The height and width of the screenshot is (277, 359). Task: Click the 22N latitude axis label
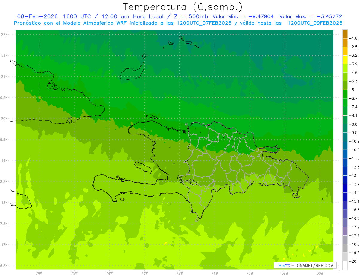pos(5,35)
